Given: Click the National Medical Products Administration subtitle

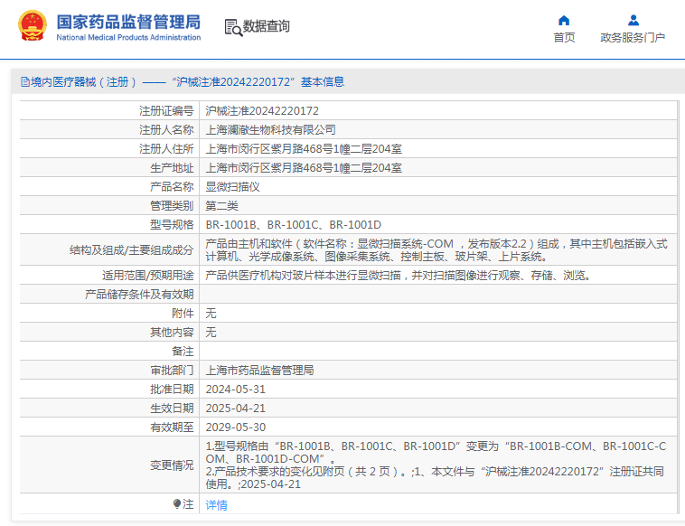Looking at the screenshot, I should [x=128, y=38].
